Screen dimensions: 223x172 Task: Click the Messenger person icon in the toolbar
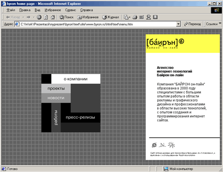149,17
